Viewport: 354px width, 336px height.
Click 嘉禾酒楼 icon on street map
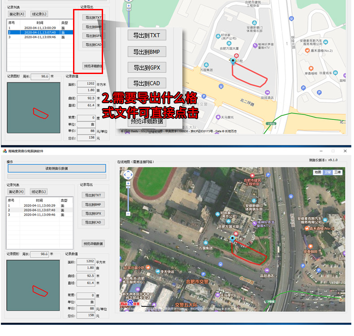coord(307,50)
